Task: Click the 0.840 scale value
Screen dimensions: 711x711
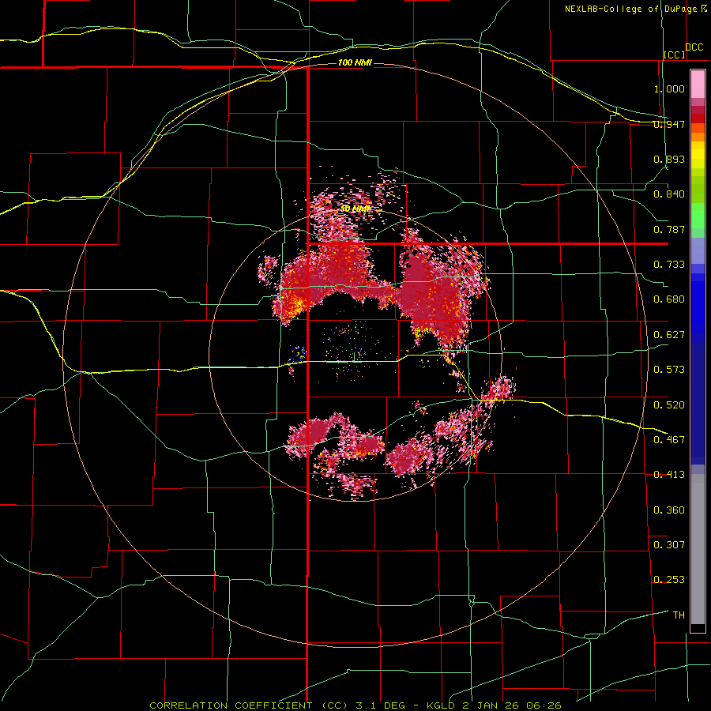Action: click(x=669, y=194)
